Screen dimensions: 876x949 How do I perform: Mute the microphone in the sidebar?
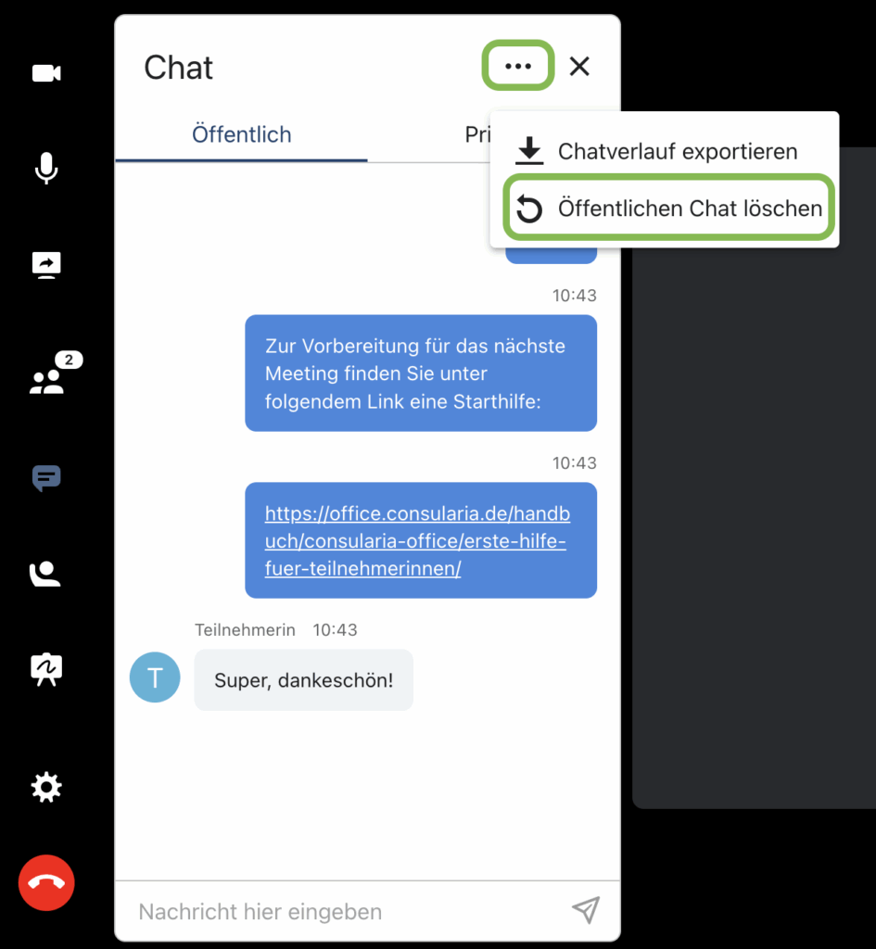click(46, 169)
